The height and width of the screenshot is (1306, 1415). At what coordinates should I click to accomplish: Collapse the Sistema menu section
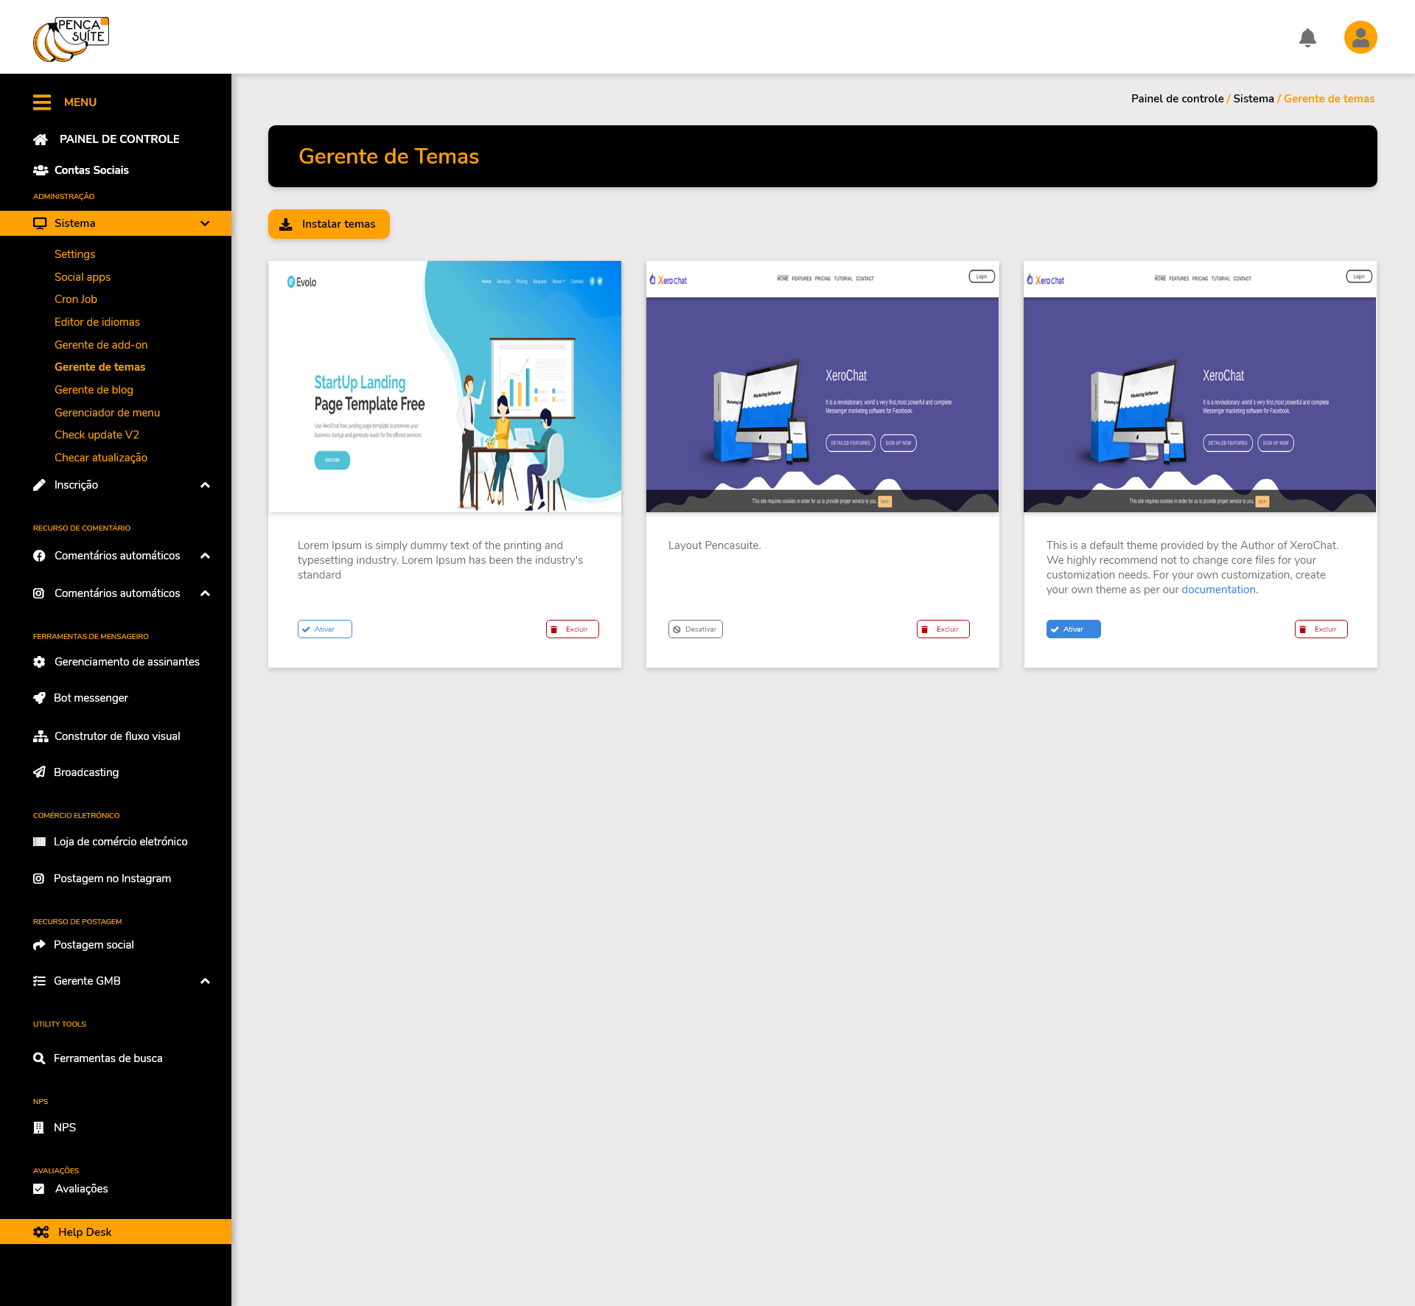click(205, 223)
